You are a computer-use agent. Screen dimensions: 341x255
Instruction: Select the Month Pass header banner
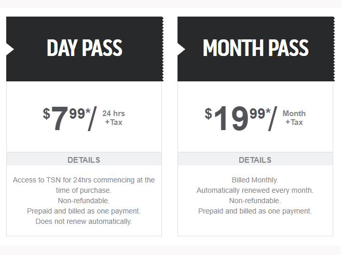pos(255,49)
